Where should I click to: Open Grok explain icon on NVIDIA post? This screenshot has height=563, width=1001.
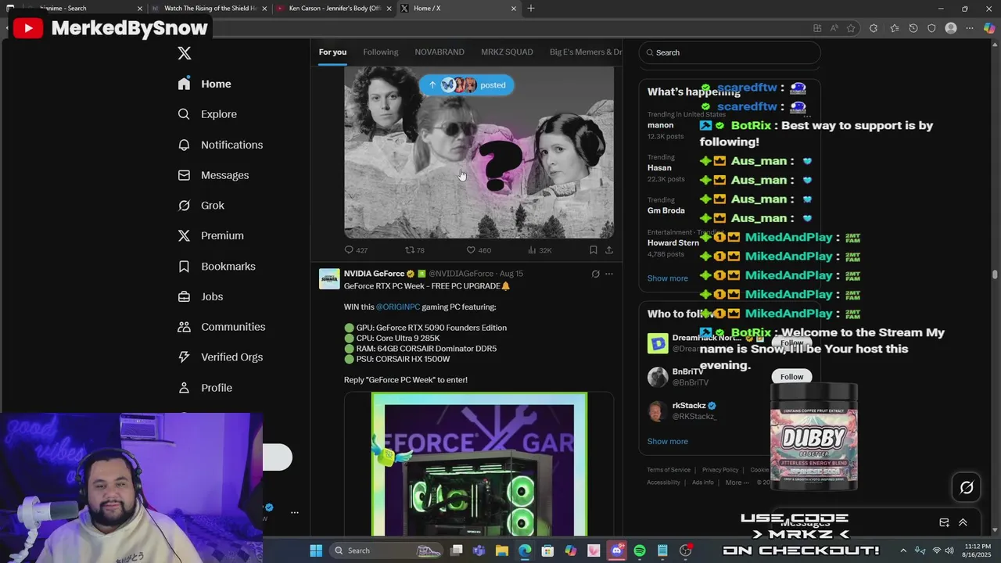(x=595, y=274)
